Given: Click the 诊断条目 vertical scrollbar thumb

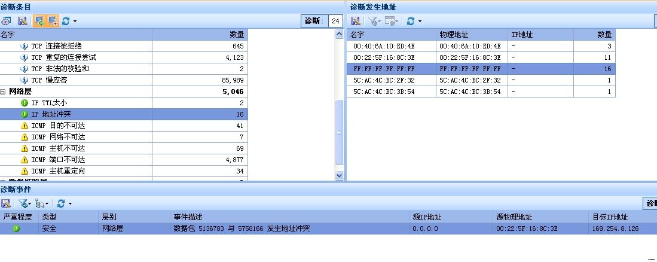Looking at the screenshot, I should click(x=340, y=132).
